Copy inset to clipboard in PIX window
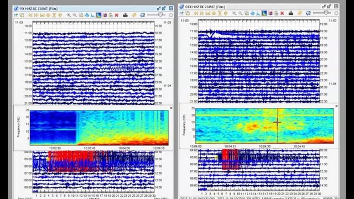 click(81, 15)
